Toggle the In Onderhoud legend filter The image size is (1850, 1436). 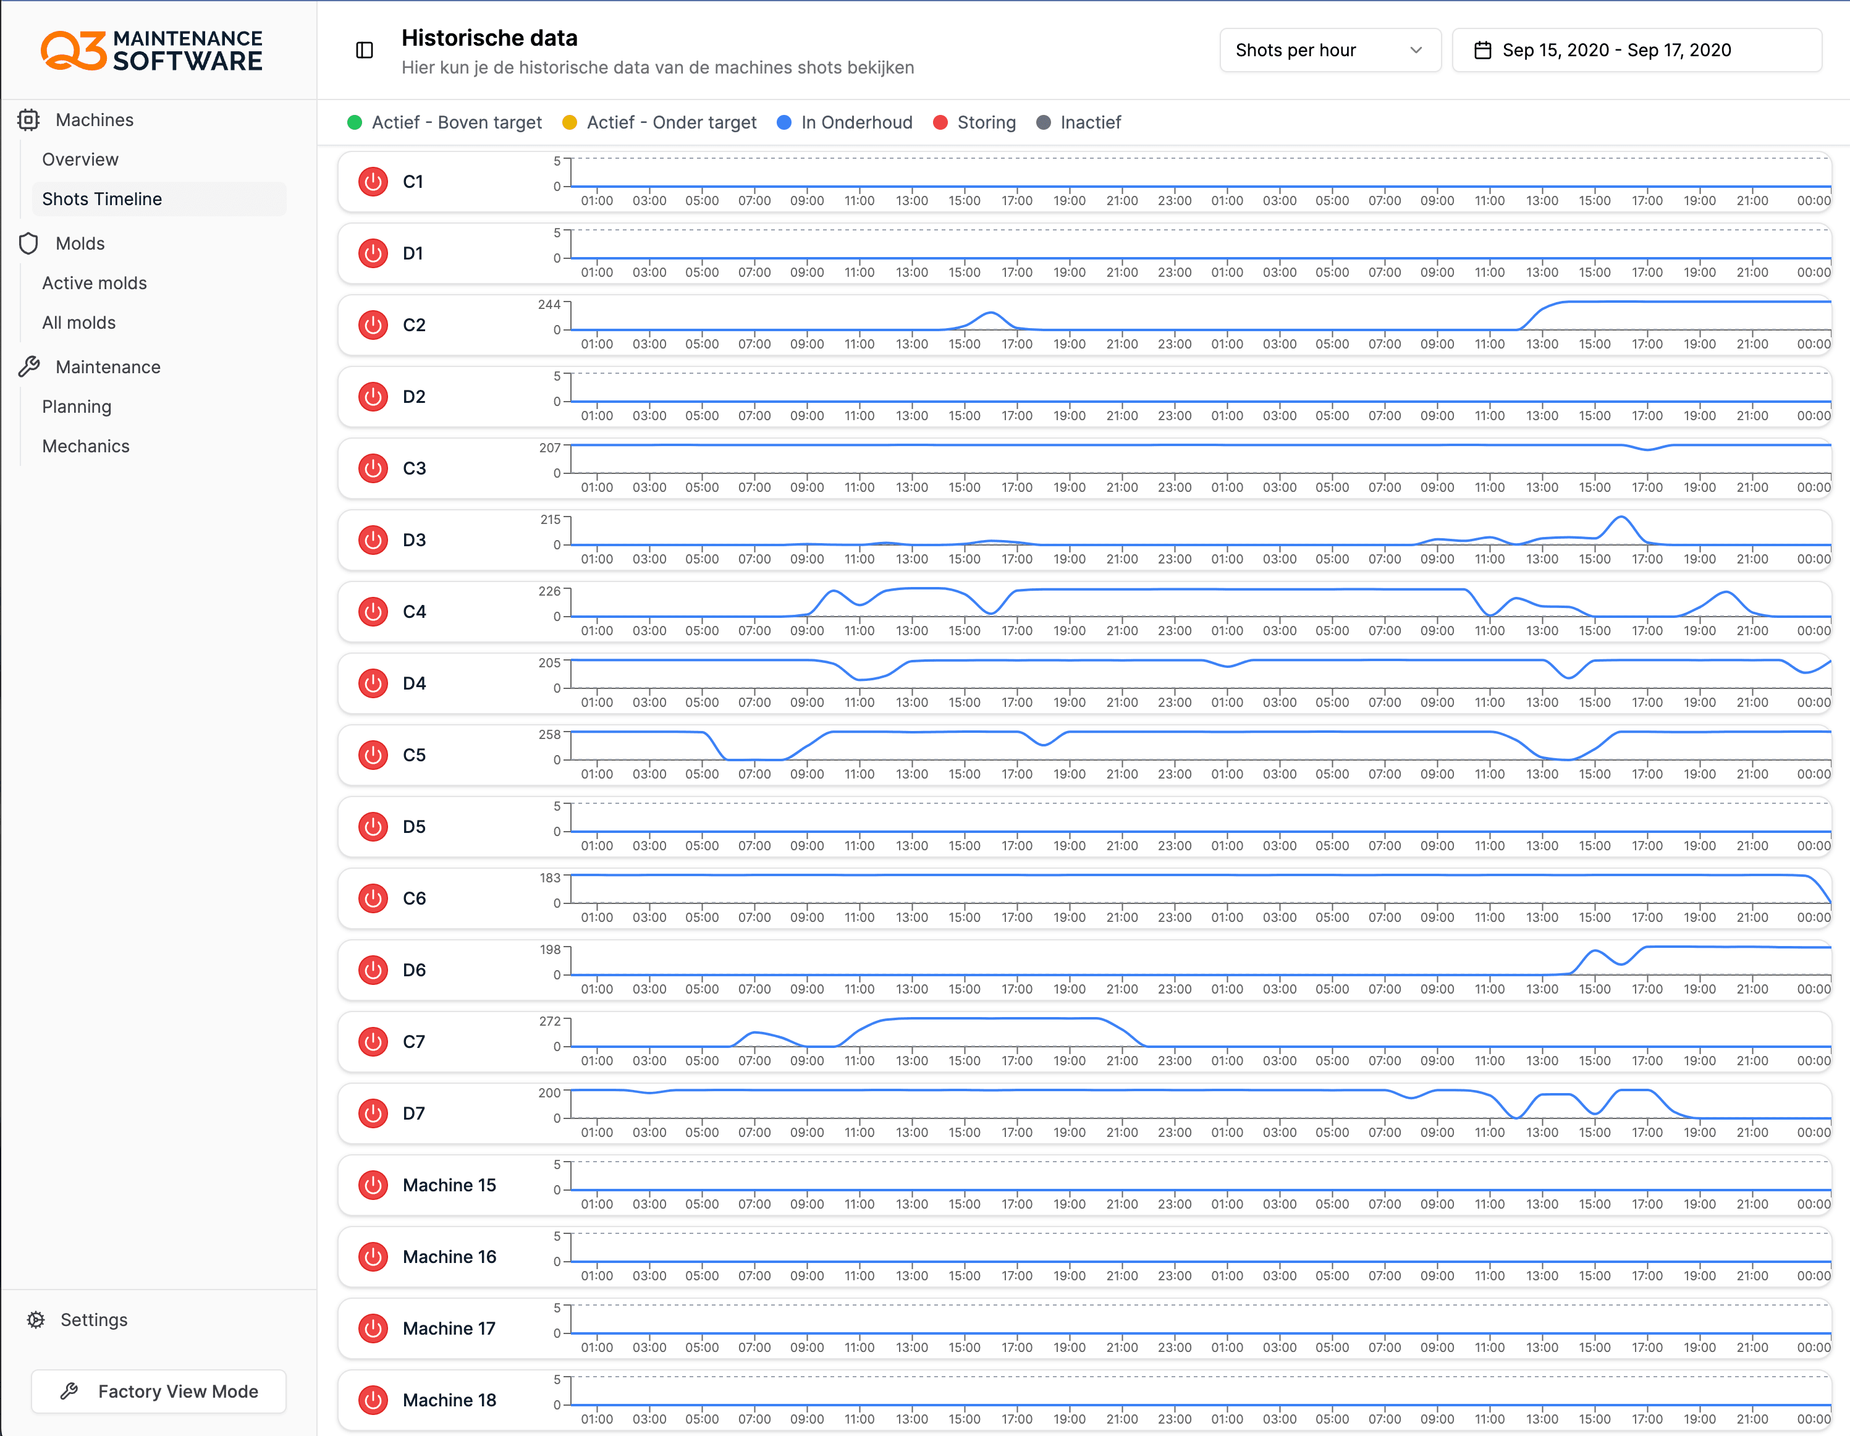coord(845,123)
